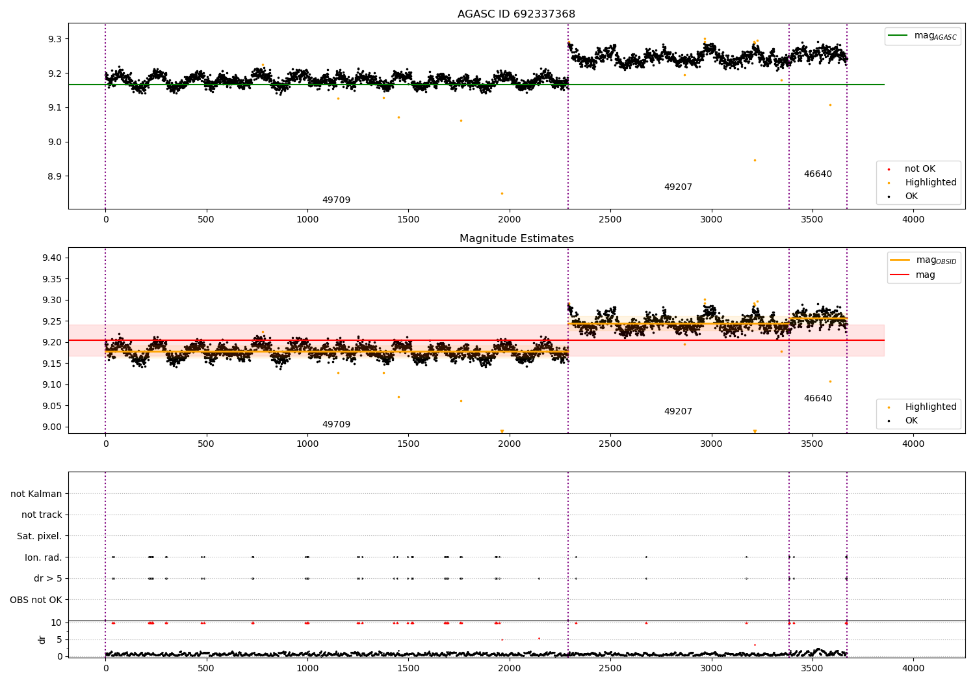
Task: Click the mag OBSID legend entry
Action: 923,260
